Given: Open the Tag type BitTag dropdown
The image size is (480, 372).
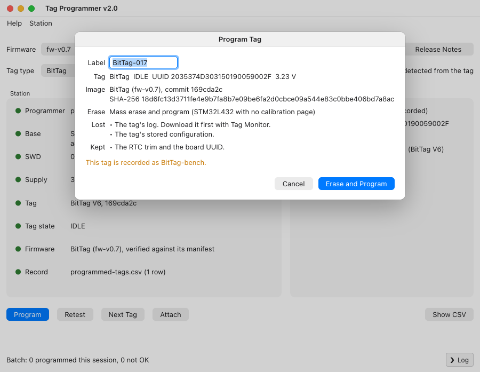Looking at the screenshot, I should pos(58,71).
